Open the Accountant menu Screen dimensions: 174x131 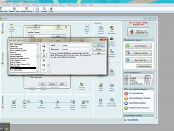pos(6,5)
